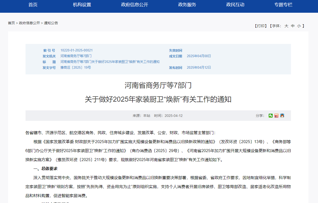Open 通知公告 from the breadcrumb

pos(51,23)
